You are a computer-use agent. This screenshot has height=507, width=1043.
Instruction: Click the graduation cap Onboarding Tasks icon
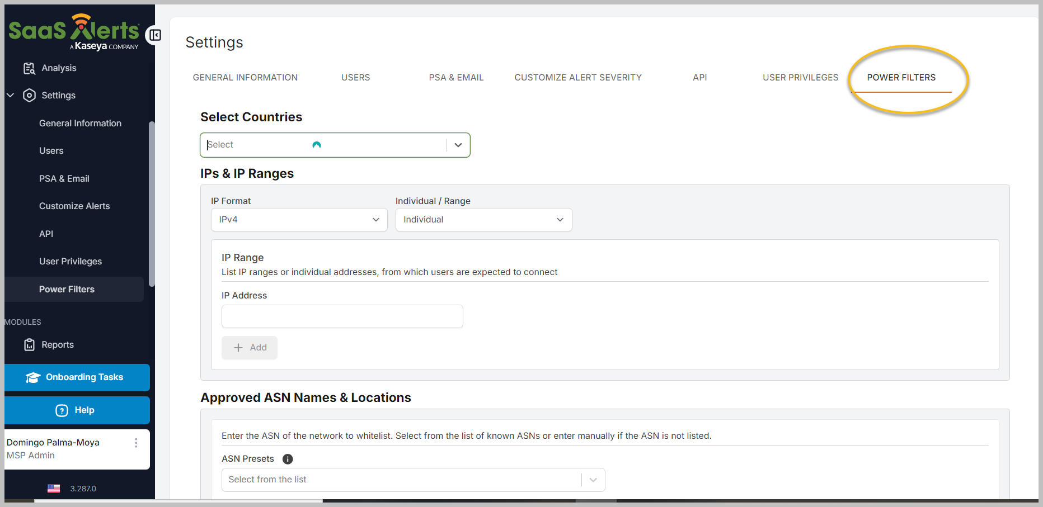tap(32, 377)
